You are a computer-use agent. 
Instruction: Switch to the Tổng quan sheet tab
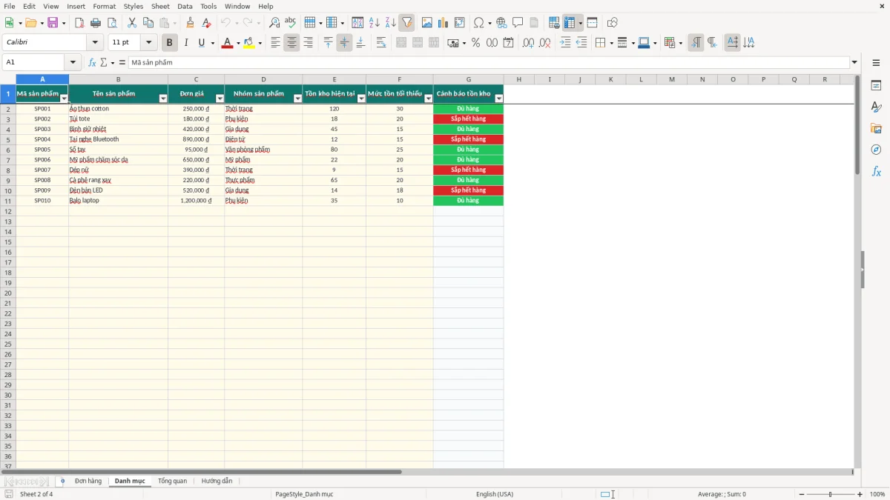[172, 481]
